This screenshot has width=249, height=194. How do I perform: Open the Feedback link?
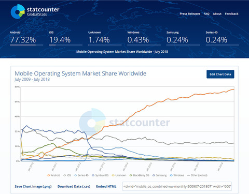tap(231, 14)
